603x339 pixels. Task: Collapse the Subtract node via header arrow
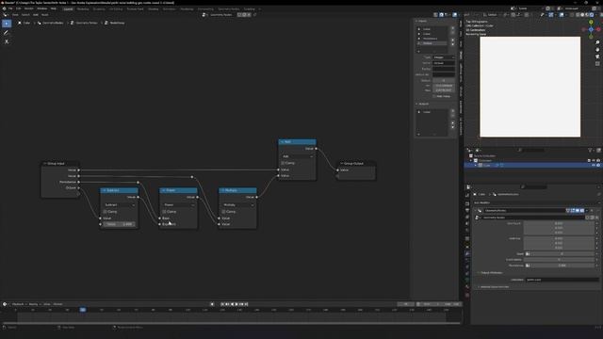[105, 190]
